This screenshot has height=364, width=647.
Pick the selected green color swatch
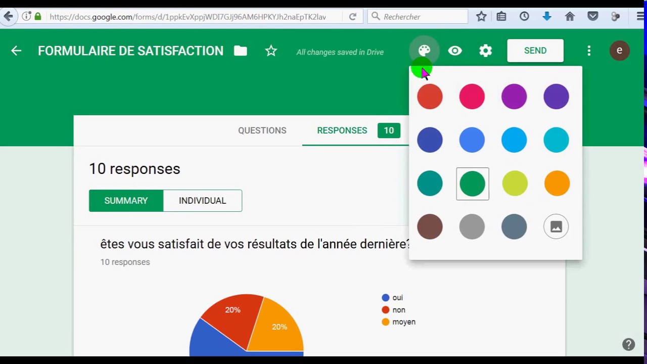(x=473, y=184)
